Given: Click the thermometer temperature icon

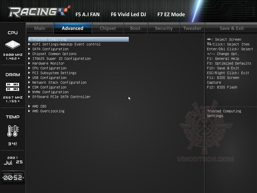Looking at the screenshot, I should [x=13, y=131].
